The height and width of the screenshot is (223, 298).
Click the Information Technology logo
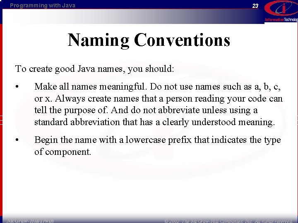(x=281, y=12)
